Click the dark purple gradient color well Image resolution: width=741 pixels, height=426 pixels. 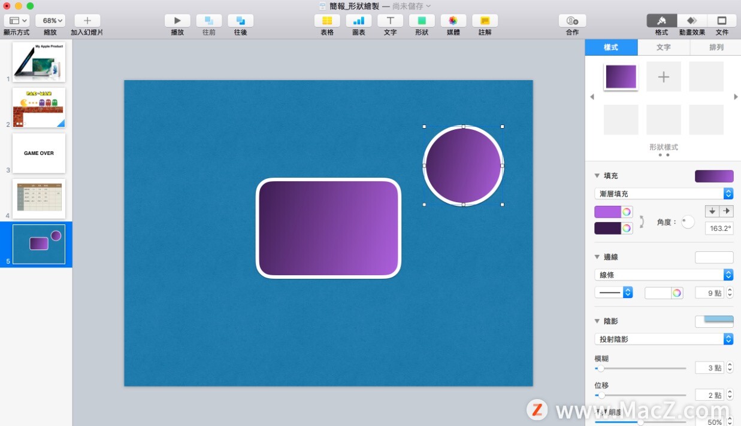pos(607,228)
